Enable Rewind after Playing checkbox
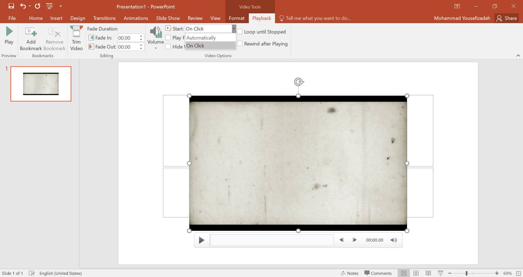 coord(240,44)
